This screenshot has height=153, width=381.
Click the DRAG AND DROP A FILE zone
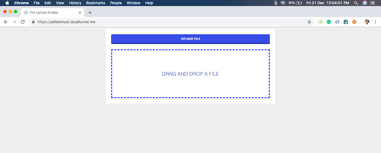point(190,74)
